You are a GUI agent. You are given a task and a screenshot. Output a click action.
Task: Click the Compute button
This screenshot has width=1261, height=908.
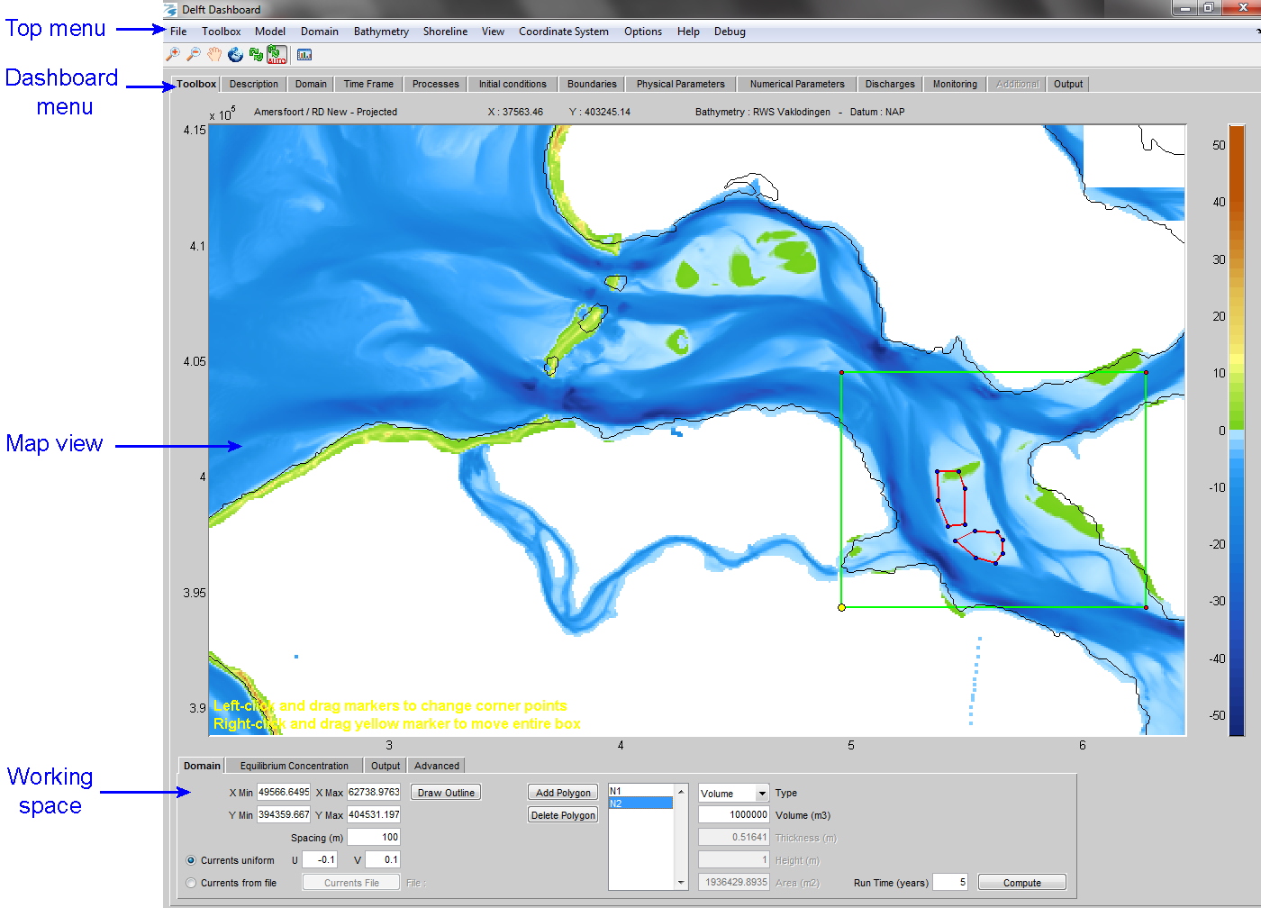(1022, 883)
